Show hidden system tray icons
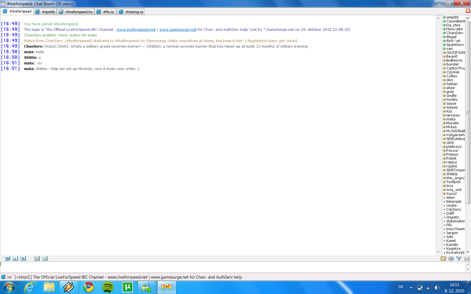This screenshot has height=294, width=471. (411, 287)
